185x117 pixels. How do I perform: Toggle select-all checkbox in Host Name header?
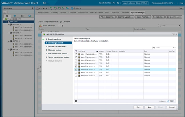(x=76, y=51)
